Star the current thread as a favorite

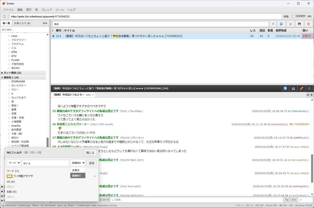pyautogui.click(x=309, y=88)
